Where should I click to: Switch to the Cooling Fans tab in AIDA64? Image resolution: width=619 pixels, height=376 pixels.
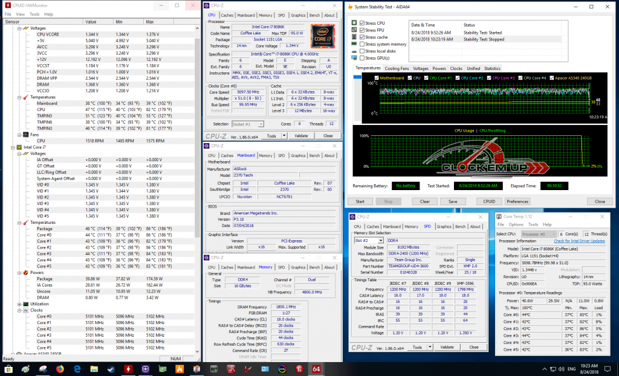397,69
